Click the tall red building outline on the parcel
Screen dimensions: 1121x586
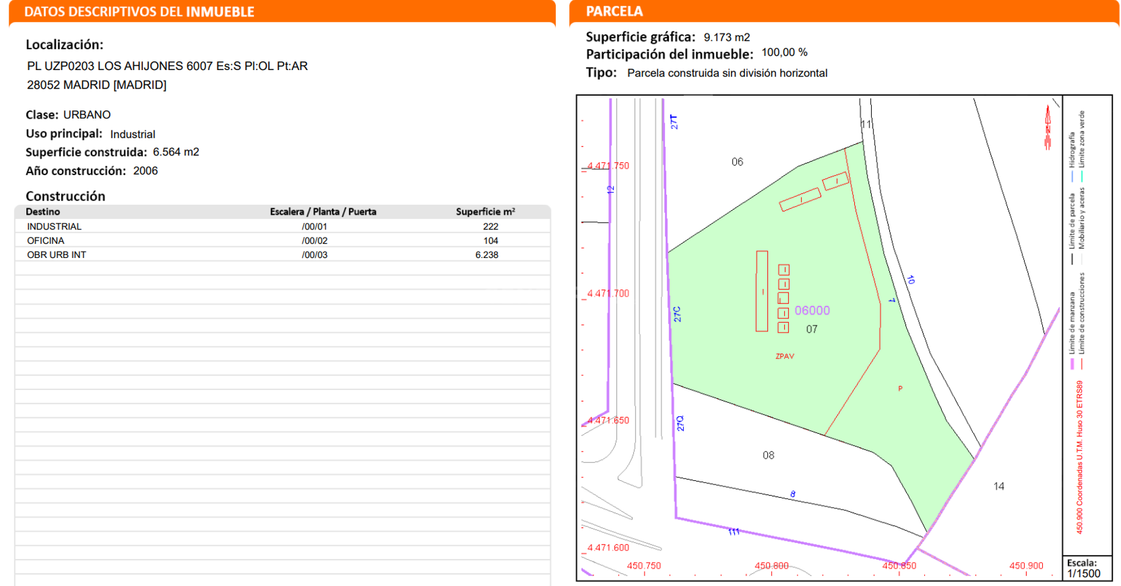[762, 291]
